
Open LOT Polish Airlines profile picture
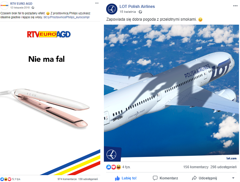coord(112,9)
